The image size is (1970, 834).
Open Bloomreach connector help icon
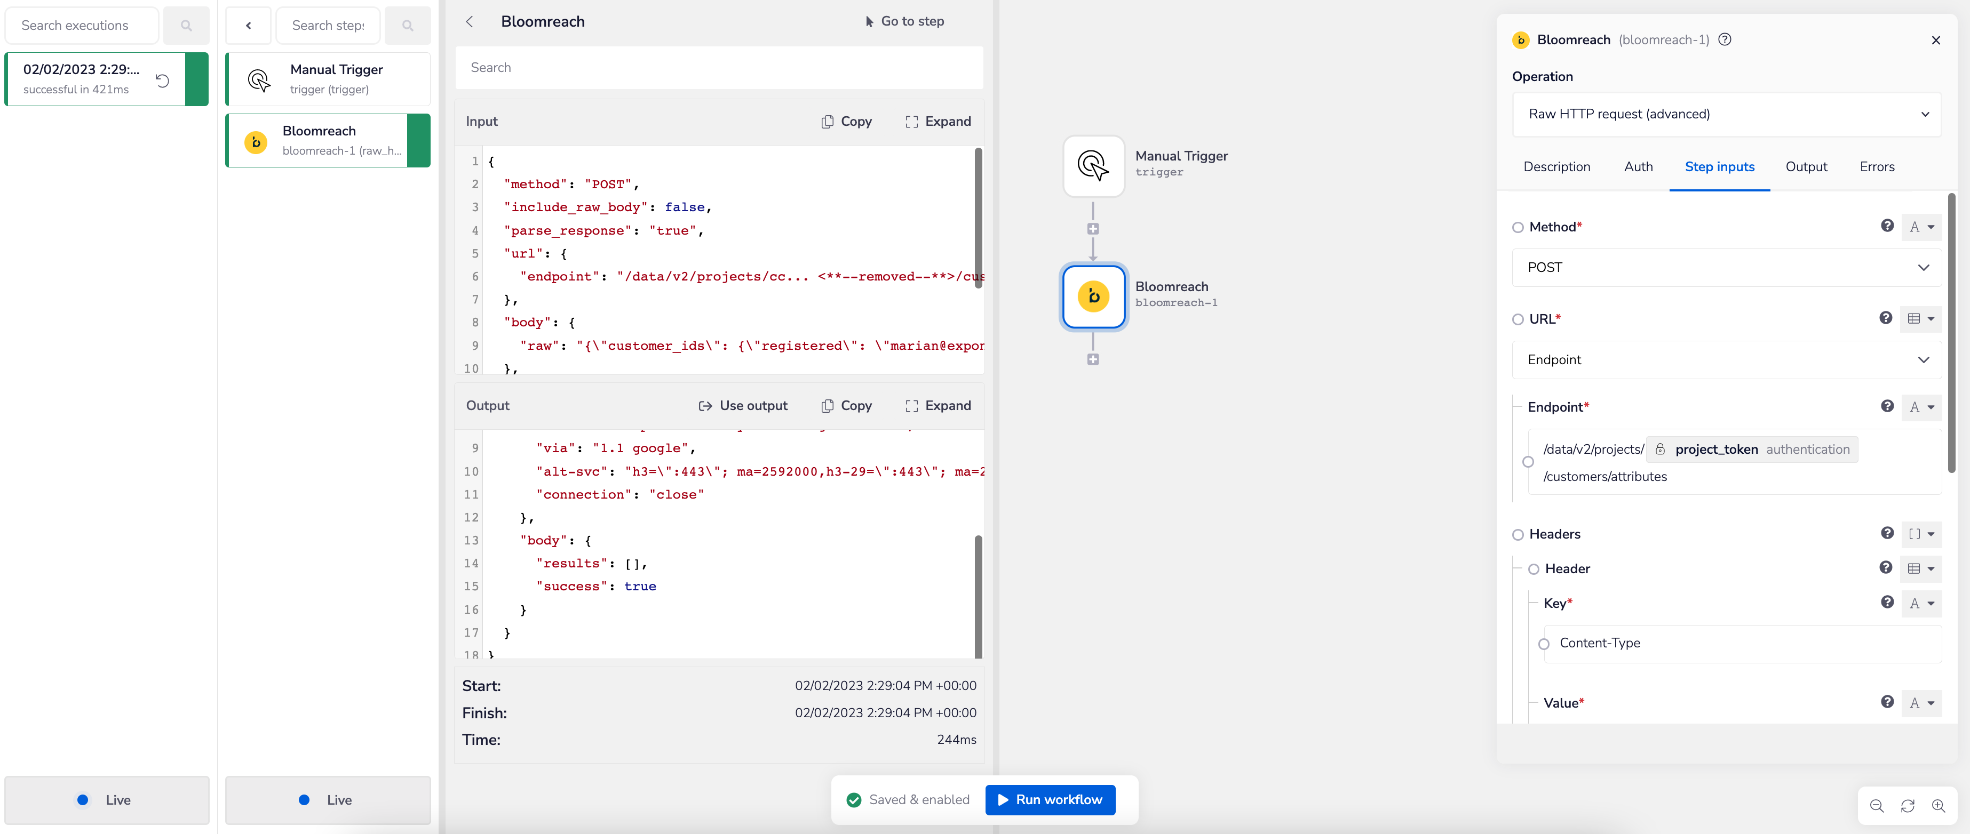[x=1725, y=39]
